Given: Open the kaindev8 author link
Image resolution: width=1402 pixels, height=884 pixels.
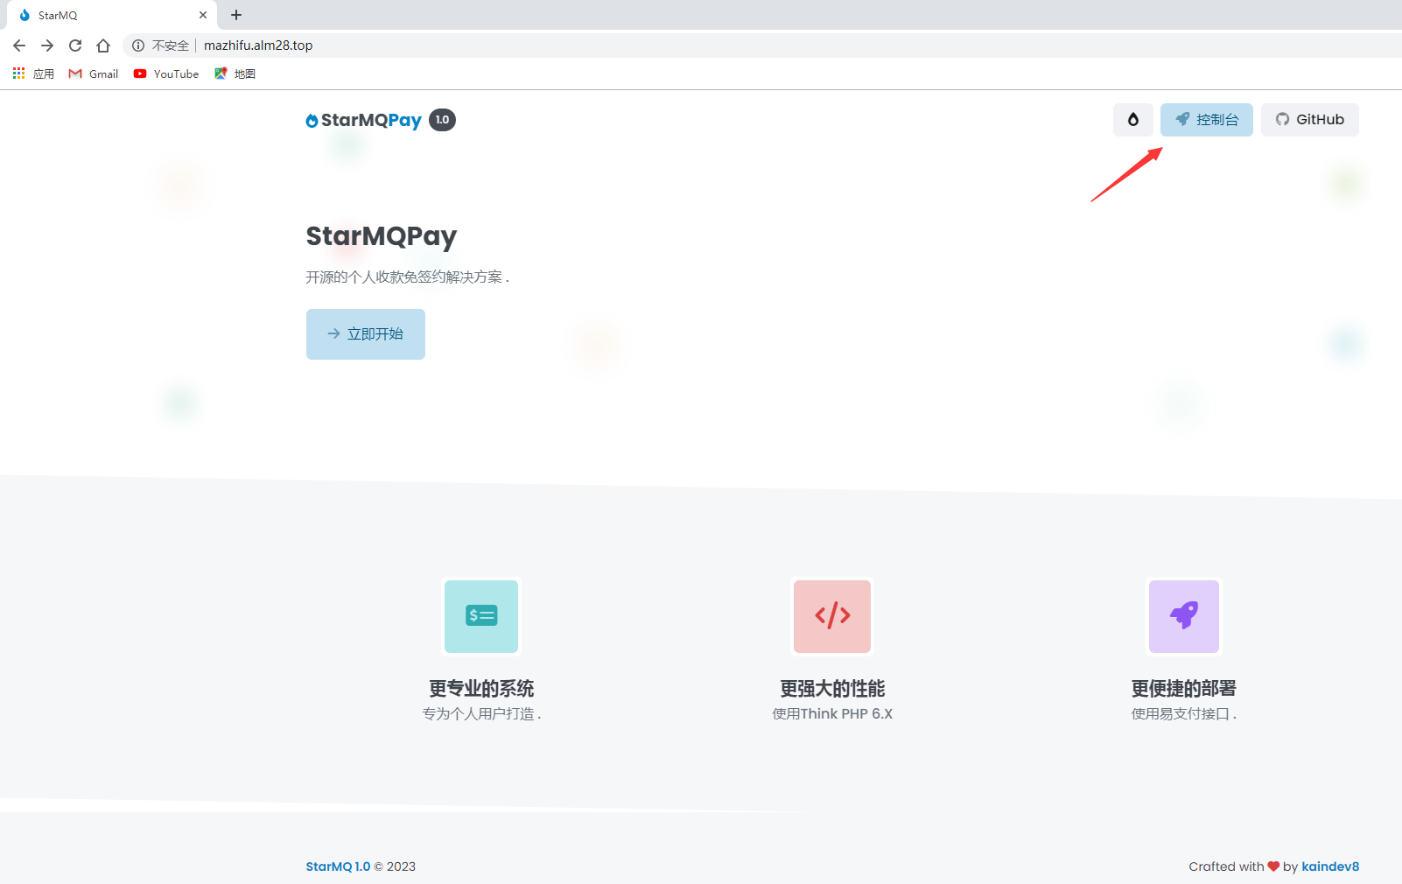Looking at the screenshot, I should 1329,866.
